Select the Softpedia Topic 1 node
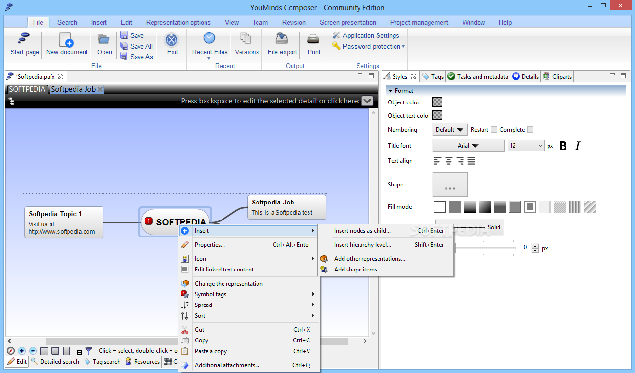The image size is (635, 373). [64, 222]
